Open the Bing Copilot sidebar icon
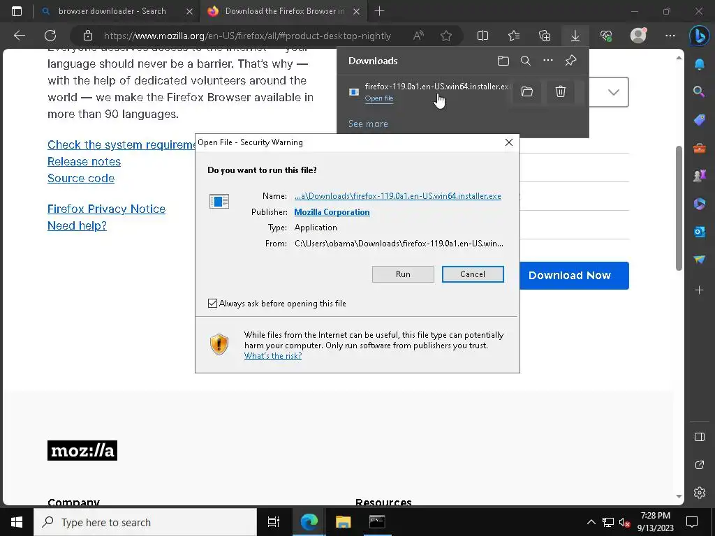Screen dimensions: 715x536 click(x=699, y=36)
